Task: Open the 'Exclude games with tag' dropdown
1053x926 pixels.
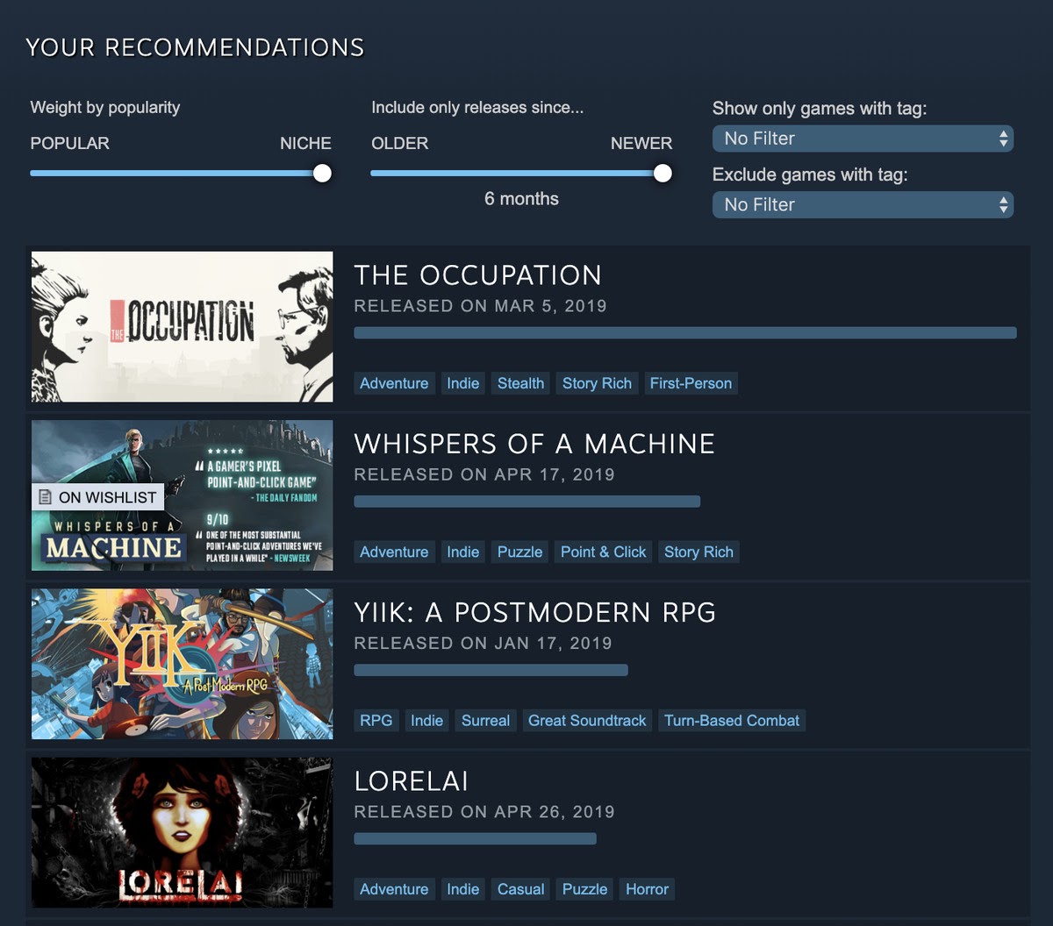Action: pyautogui.click(x=863, y=204)
